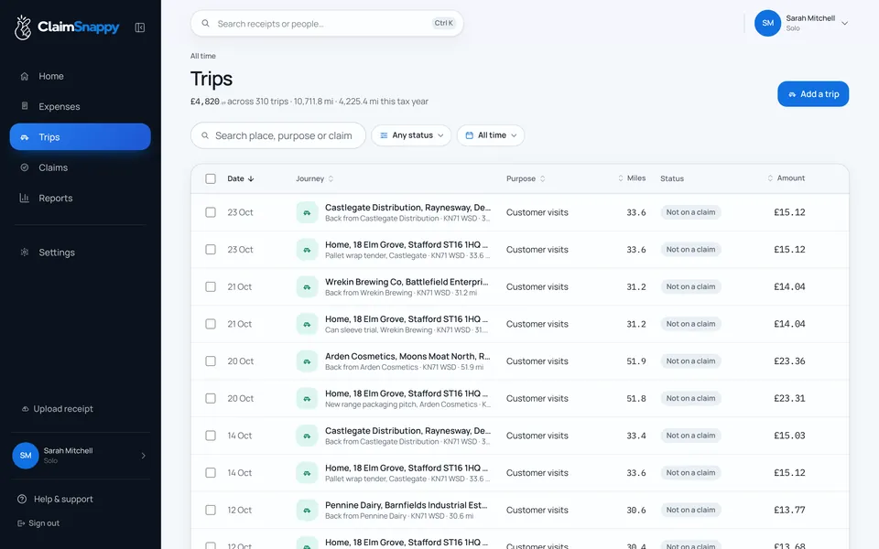Image resolution: width=879 pixels, height=549 pixels.
Task: Click 51.8 miles value
Action: 636,398
